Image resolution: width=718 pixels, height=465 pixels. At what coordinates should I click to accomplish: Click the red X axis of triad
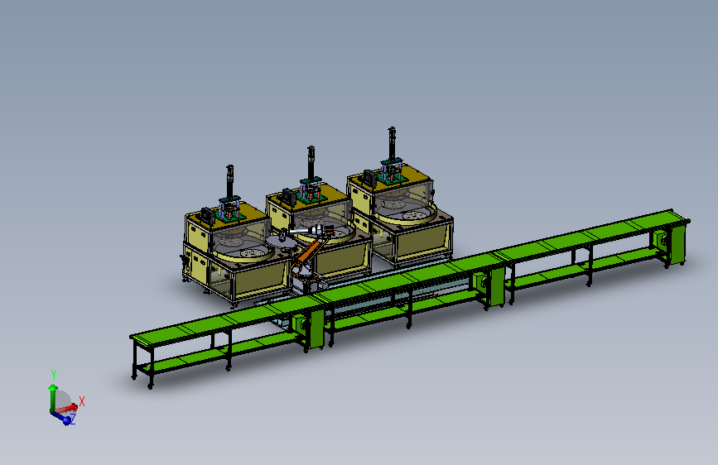coord(68,407)
